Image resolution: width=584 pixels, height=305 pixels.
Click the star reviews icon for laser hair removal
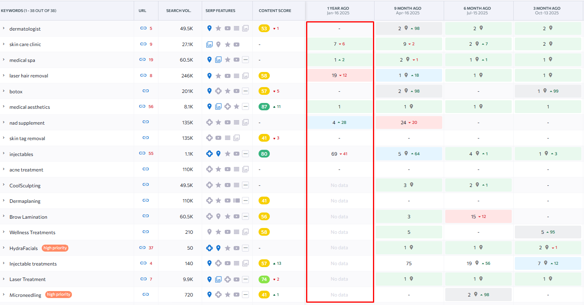click(x=218, y=76)
